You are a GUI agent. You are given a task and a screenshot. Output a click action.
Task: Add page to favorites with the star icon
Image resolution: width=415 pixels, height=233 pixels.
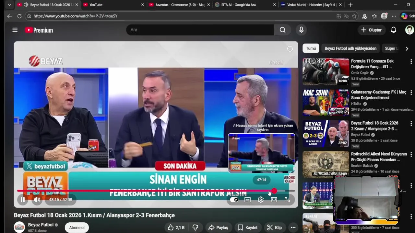[x=354, y=16]
